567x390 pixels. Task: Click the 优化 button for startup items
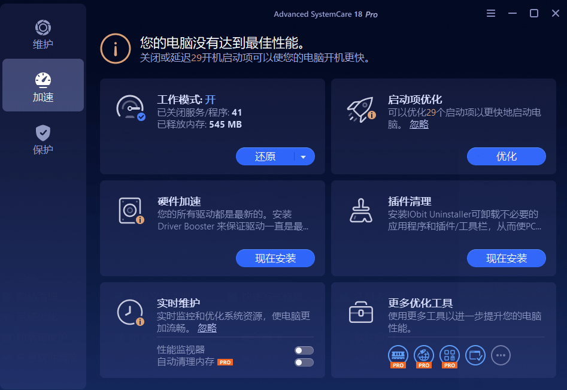point(506,156)
